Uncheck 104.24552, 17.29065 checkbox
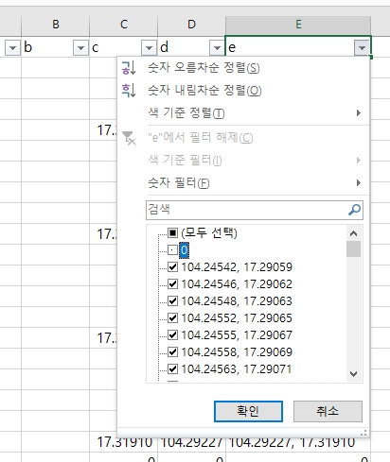 pyautogui.click(x=172, y=318)
